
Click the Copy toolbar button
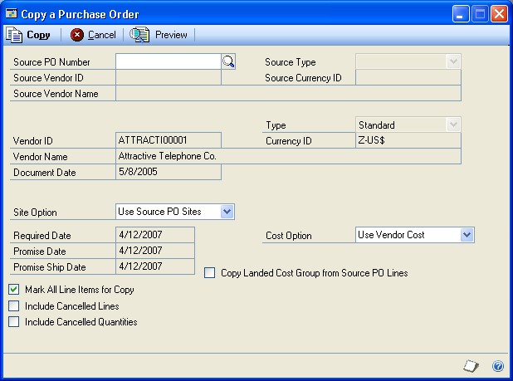coord(28,35)
